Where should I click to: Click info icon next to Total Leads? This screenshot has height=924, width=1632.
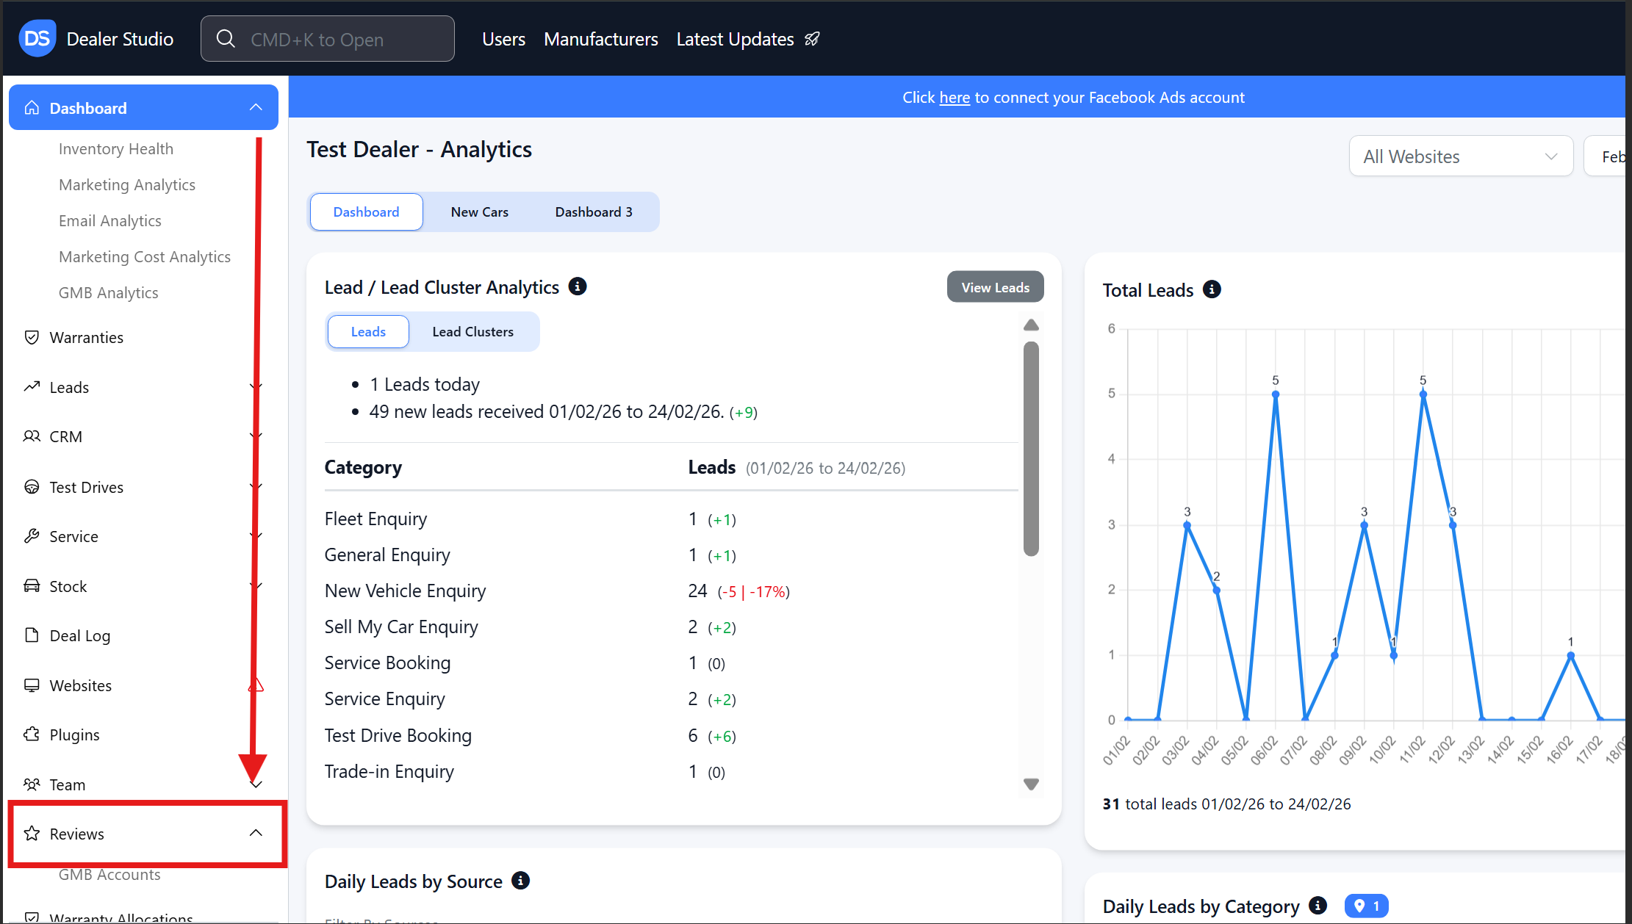(x=1212, y=289)
